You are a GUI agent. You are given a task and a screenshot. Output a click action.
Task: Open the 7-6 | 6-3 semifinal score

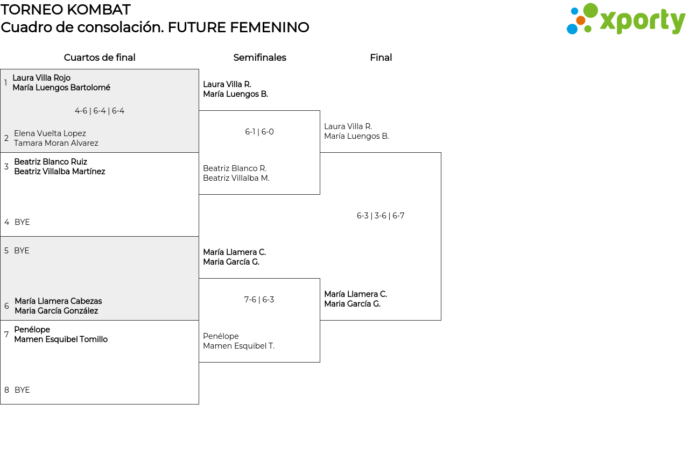(259, 300)
